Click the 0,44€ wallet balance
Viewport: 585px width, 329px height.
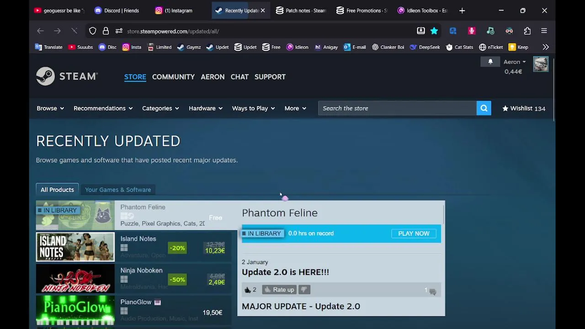[513, 71]
